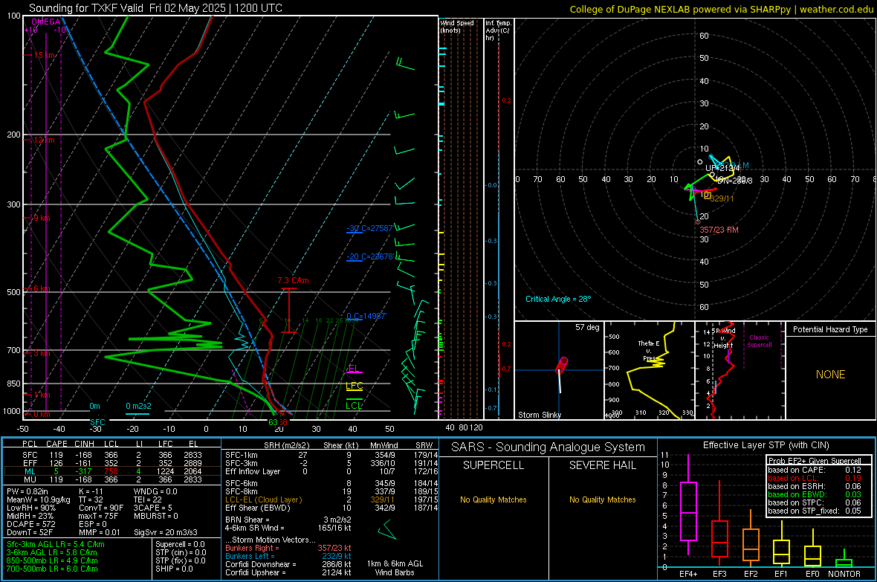Click the LCL level marker label
This screenshot has height=582, width=877.
click(x=354, y=405)
